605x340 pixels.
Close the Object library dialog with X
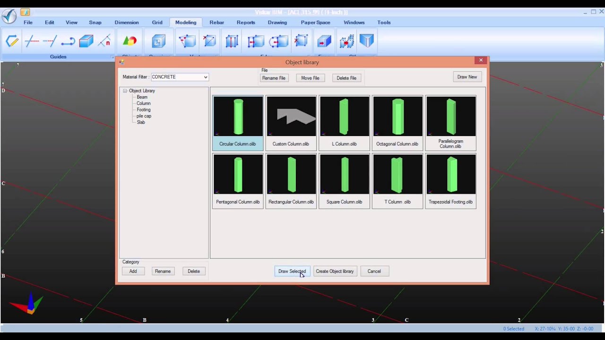coord(481,60)
